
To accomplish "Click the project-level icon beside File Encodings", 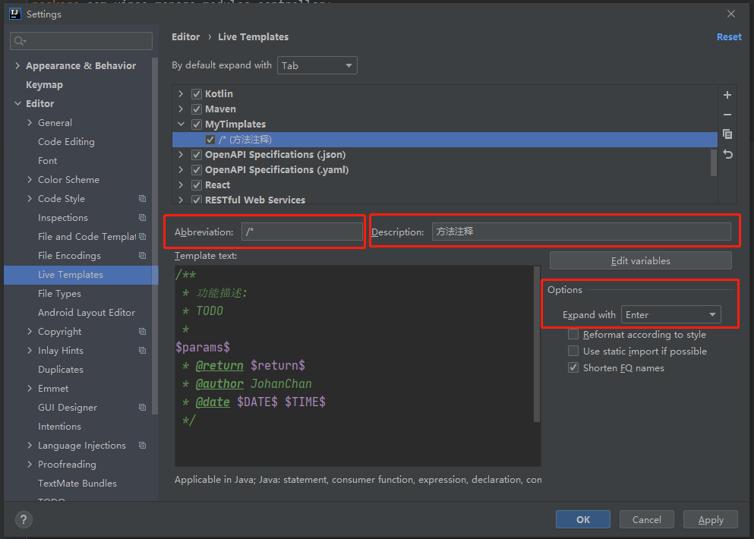I will (x=142, y=256).
